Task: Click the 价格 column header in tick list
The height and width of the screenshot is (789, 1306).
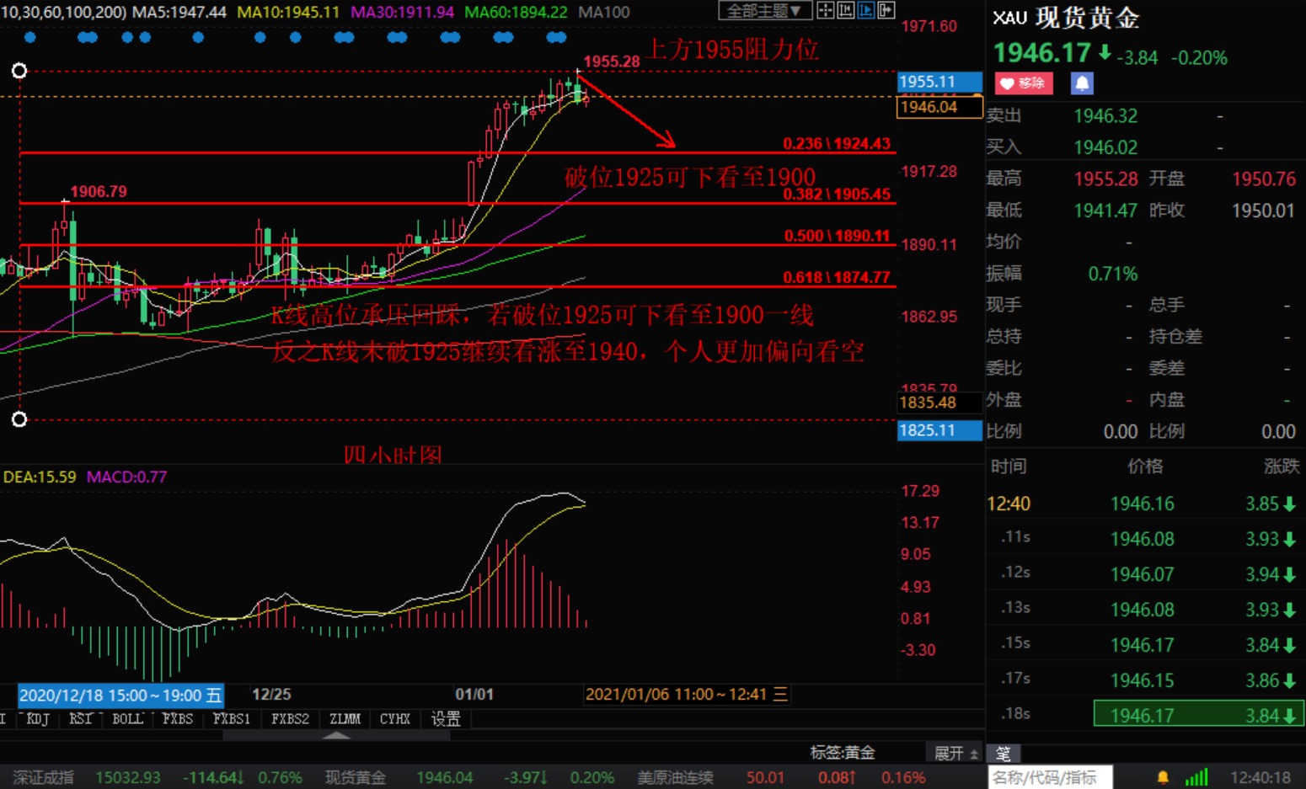Action: [x=1144, y=466]
